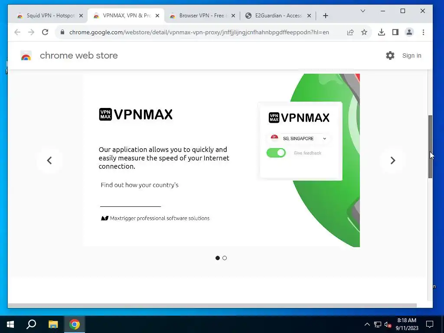Image resolution: width=444 pixels, height=333 pixels.
Task: Bookmark this page with the star icon
Action: pos(364,32)
